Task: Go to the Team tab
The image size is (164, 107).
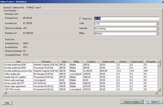Action: (37, 7)
